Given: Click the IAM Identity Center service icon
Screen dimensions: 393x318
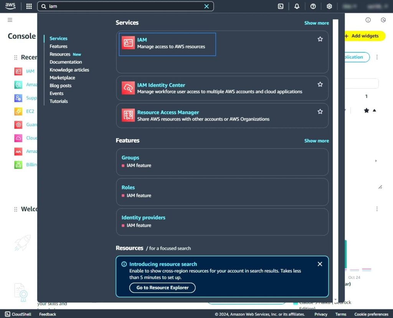Looking at the screenshot, I should click(x=128, y=88).
